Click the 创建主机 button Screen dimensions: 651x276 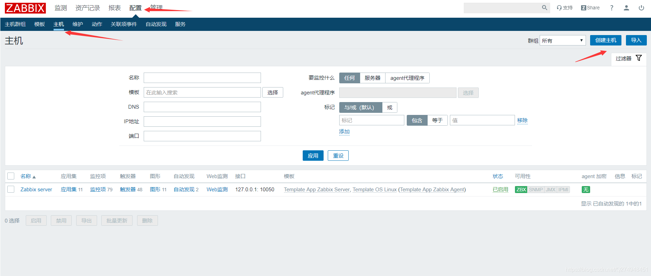point(606,40)
